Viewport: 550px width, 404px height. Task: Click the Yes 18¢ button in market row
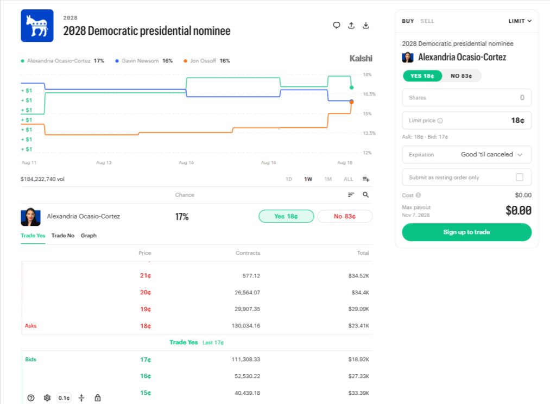(286, 216)
